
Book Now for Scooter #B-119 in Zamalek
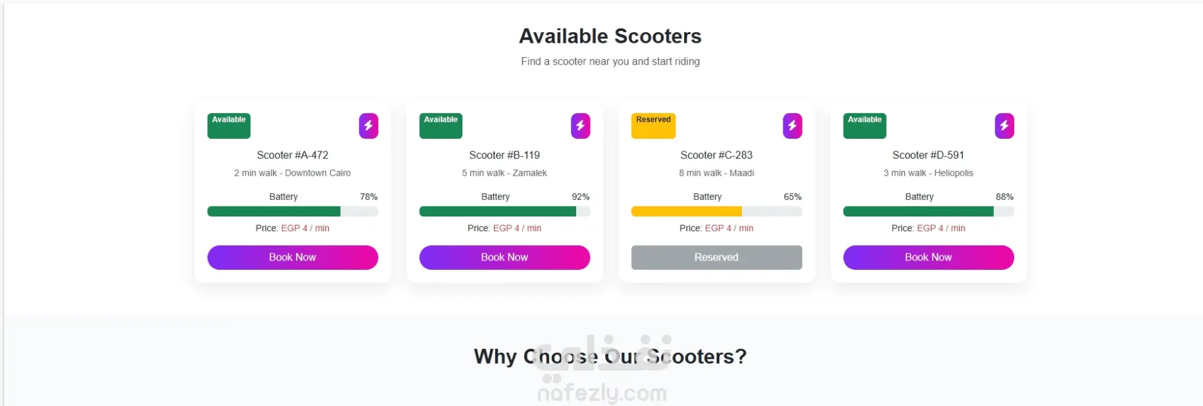tap(504, 257)
